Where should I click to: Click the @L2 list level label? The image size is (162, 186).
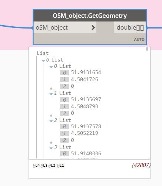point(52,166)
